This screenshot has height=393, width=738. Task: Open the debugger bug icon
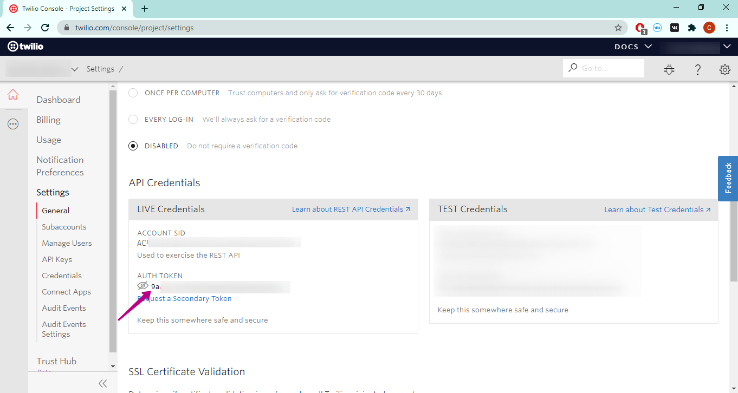(670, 69)
